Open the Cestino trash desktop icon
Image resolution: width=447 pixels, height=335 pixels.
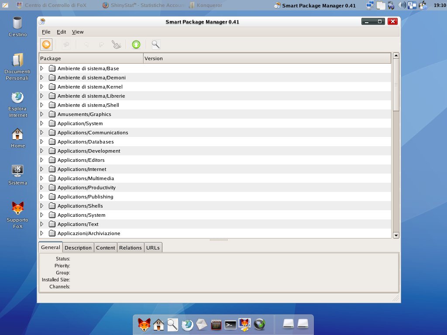[17, 27]
